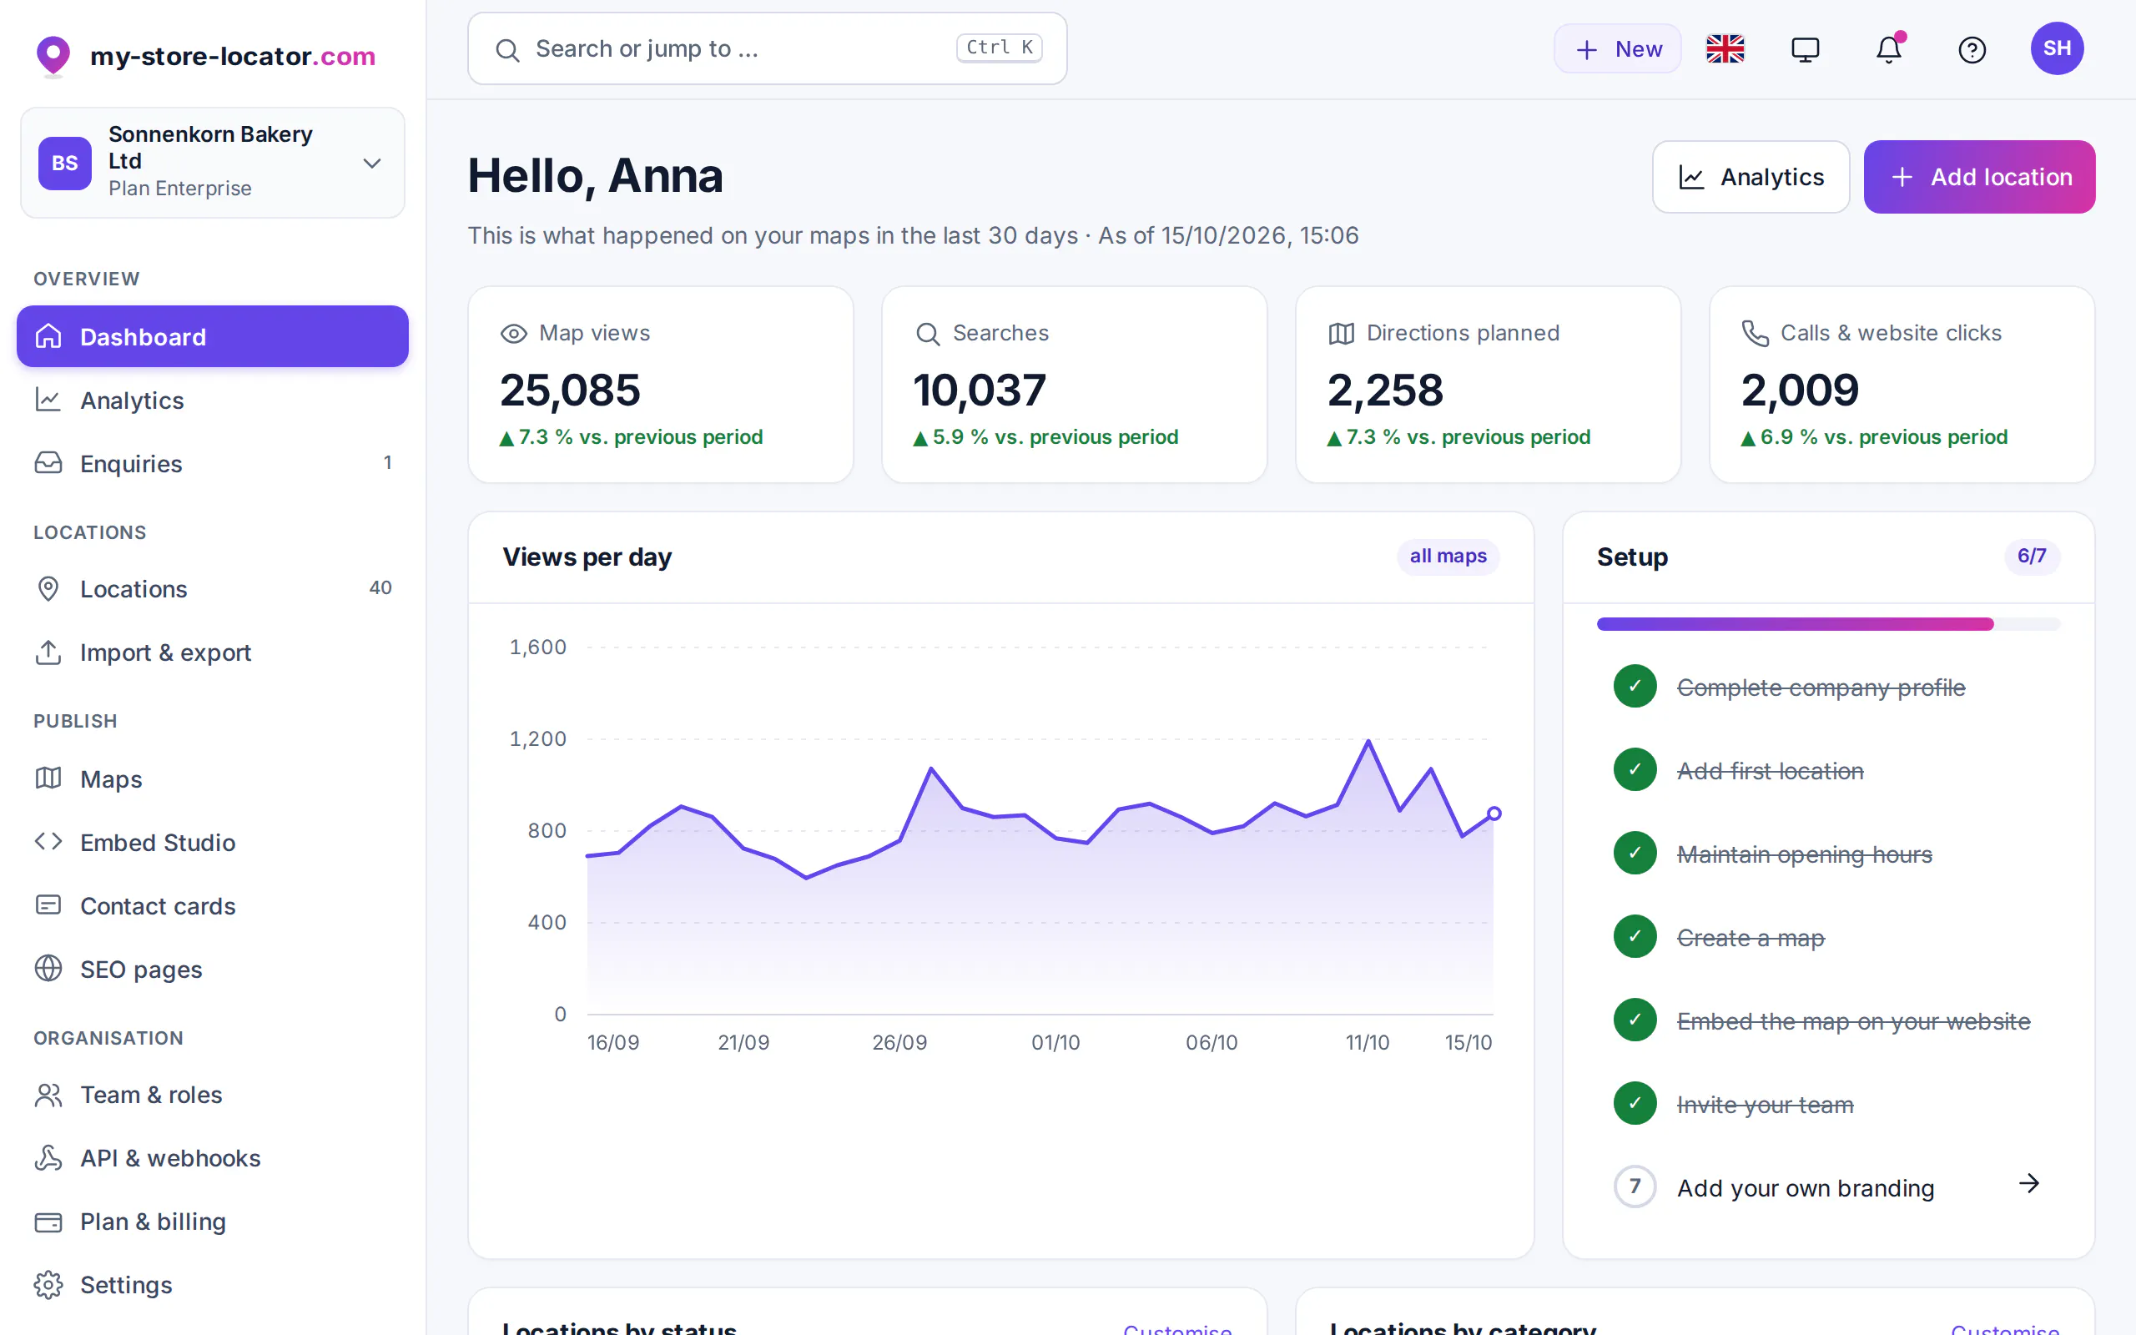Click the API & webhooks icon
Screen dimensions: 2136x1335
48,1157
